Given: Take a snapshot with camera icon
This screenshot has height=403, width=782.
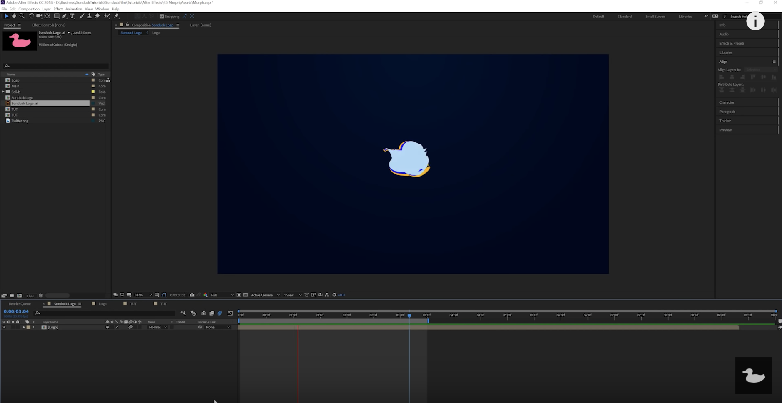Looking at the screenshot, I should (x=192, y=295).
